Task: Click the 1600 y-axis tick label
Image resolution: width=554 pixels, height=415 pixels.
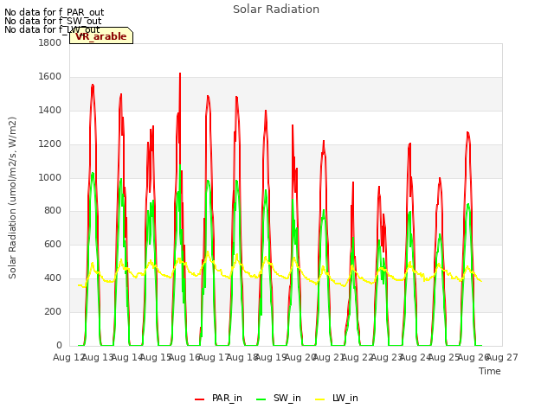Action: point(50,77)
